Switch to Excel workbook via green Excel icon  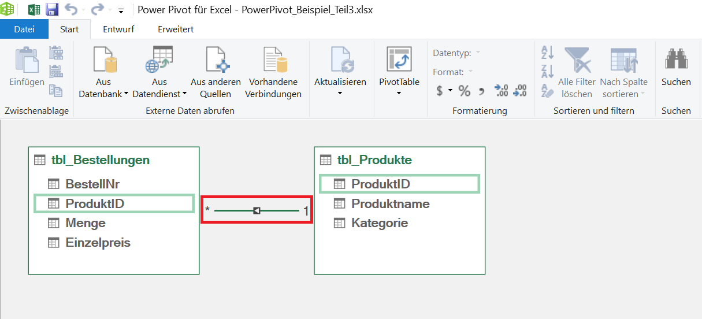[34, 10]
